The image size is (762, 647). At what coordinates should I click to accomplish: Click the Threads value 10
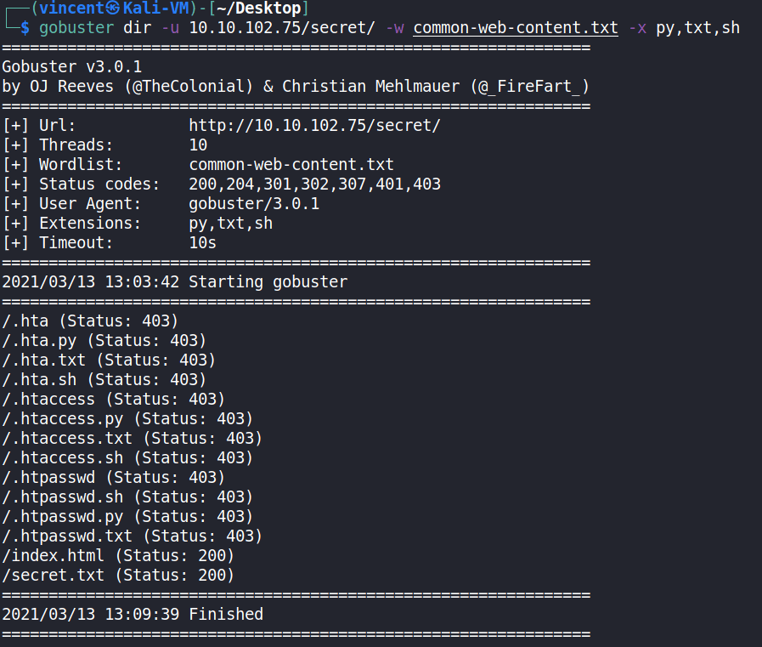pyautogui.click(x=198, y=145)
